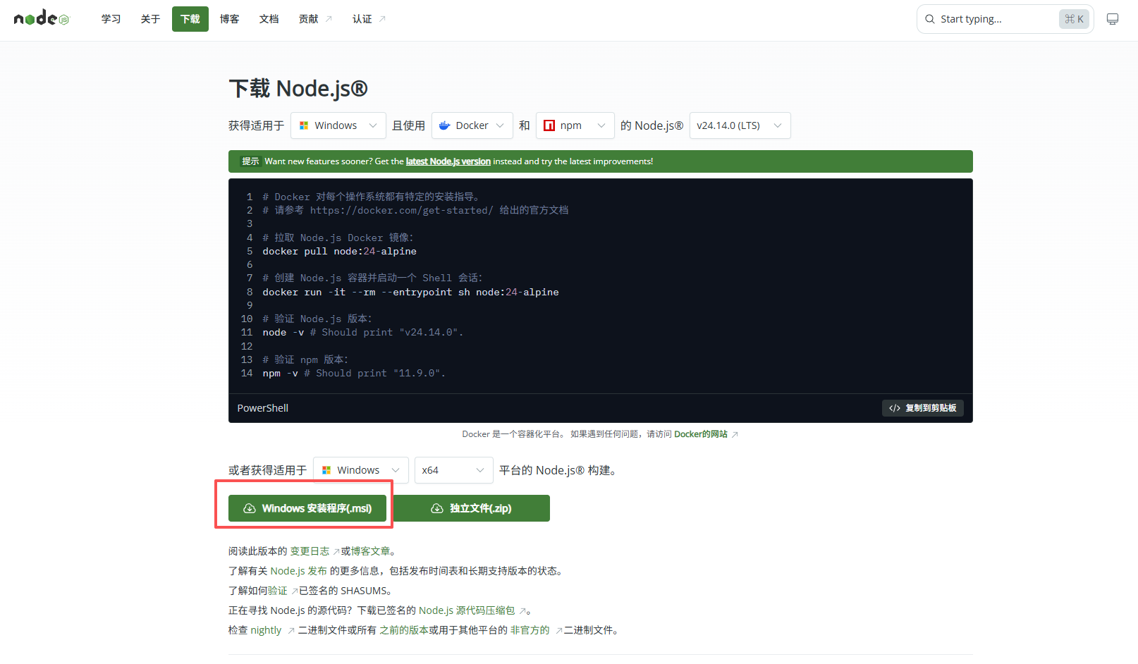The width and height of the screenshot is (1138, 664).
Task: Open the 之前的版本 link
Action: click(404, 630)
